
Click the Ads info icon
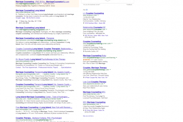point(87,10)
